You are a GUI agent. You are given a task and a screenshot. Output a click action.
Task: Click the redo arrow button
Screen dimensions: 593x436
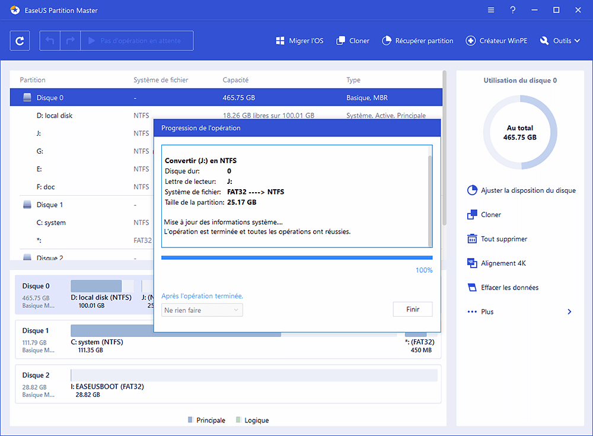71,41
